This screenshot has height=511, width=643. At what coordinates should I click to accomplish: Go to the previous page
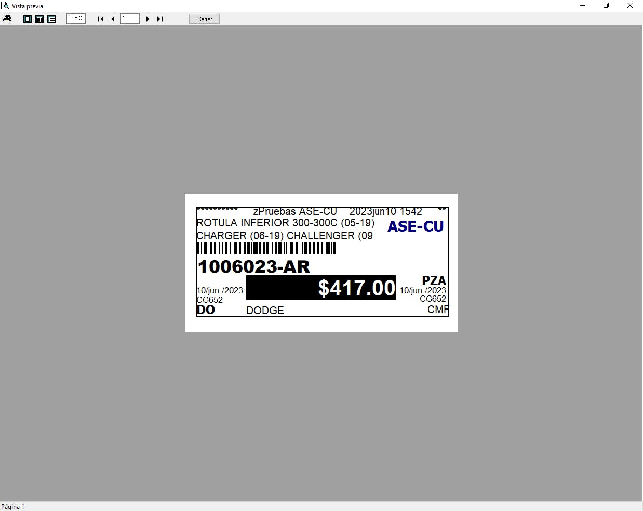113,19
